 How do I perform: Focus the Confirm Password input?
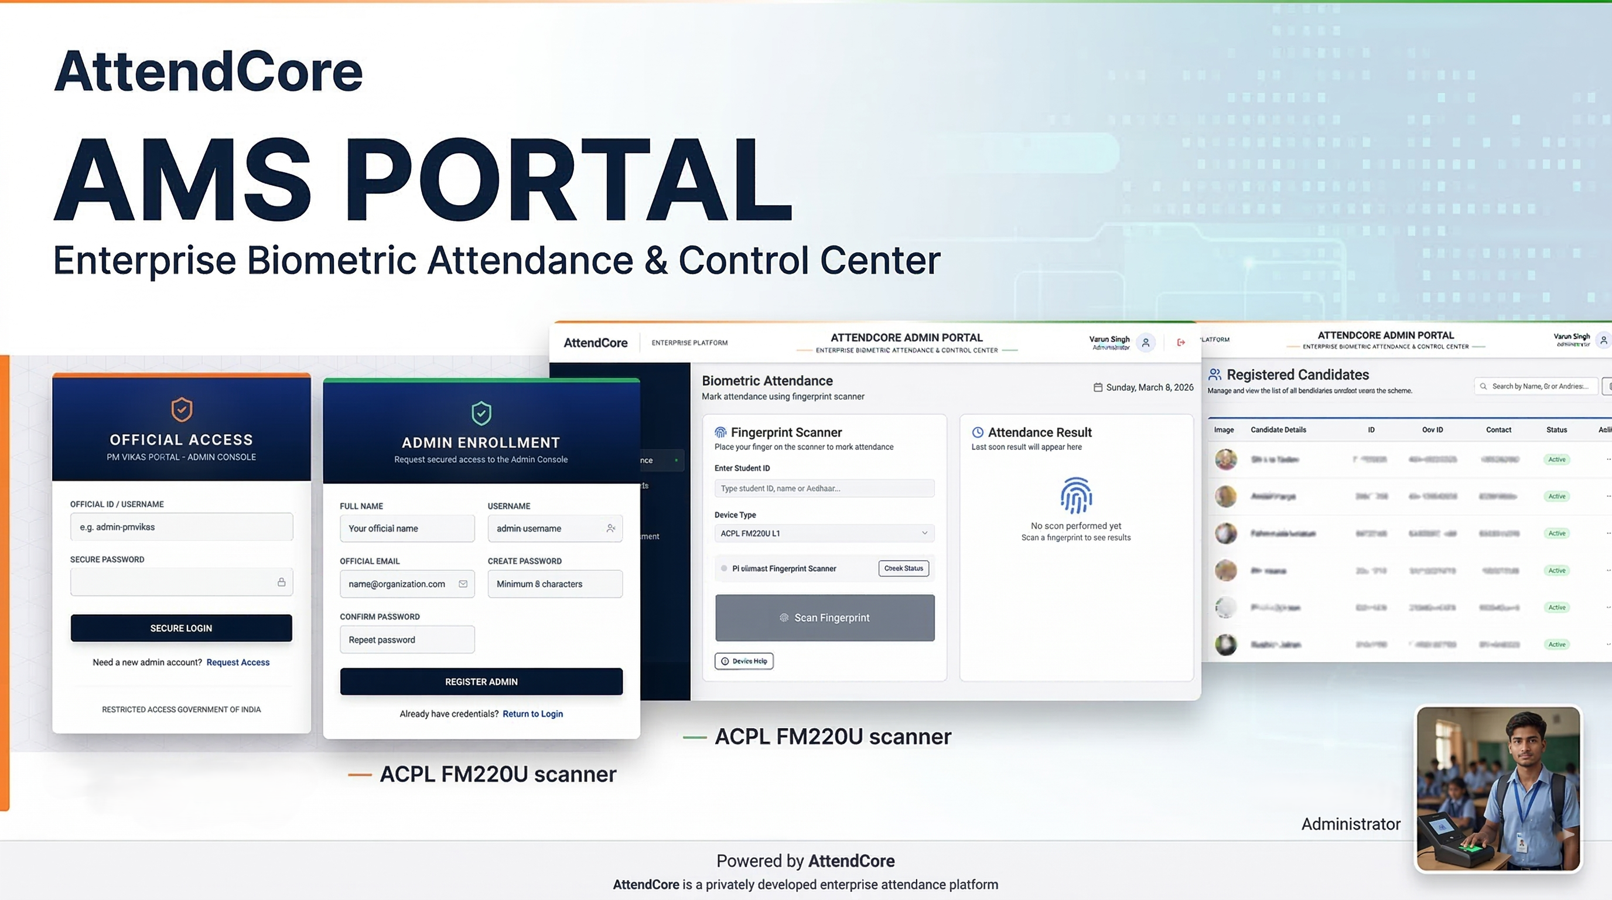[407, 640]
